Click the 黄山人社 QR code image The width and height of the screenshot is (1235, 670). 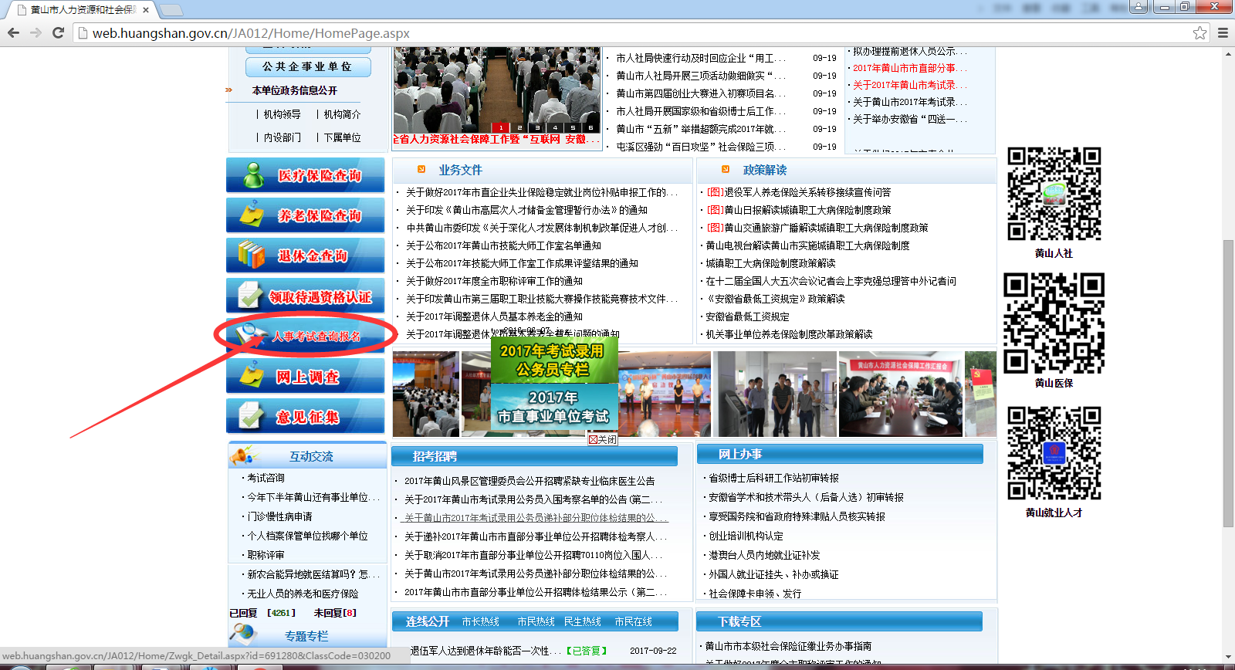coord(1054,195)
